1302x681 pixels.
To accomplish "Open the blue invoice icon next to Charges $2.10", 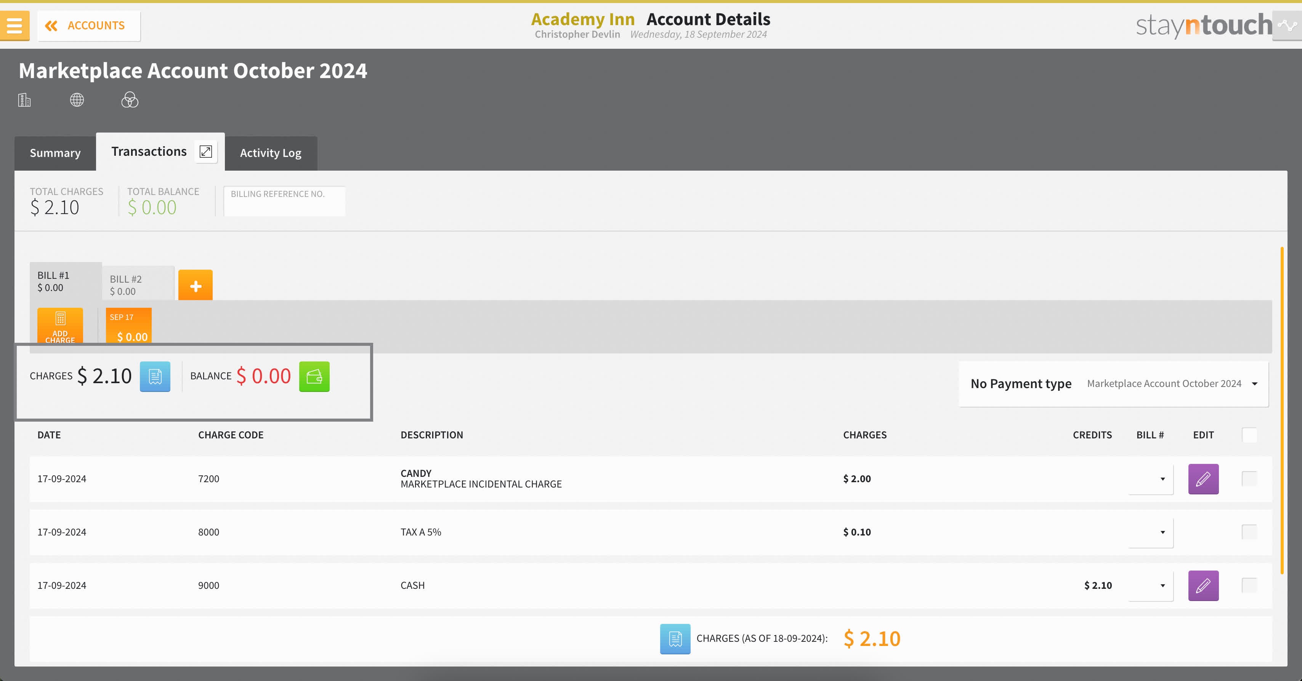I will (x=155, y=376).
